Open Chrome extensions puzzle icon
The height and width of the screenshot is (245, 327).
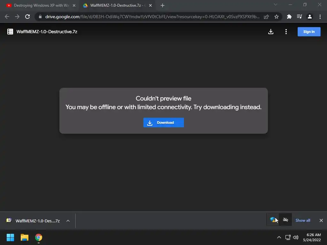289,17
